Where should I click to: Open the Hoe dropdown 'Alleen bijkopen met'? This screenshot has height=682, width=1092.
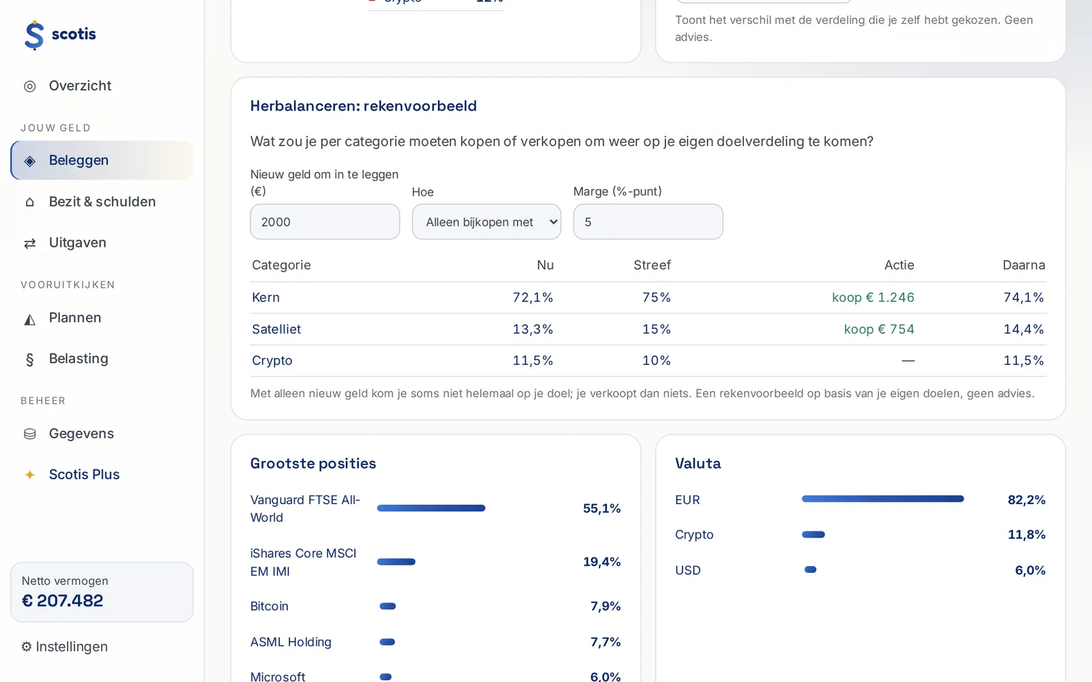(x=487, y=222)
